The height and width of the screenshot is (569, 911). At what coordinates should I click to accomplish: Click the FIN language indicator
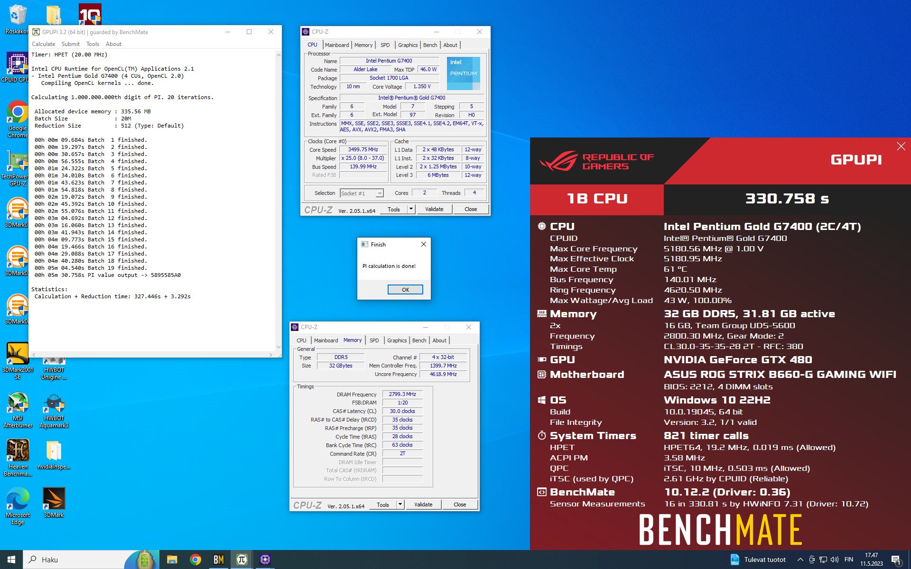tap(849, 560)
